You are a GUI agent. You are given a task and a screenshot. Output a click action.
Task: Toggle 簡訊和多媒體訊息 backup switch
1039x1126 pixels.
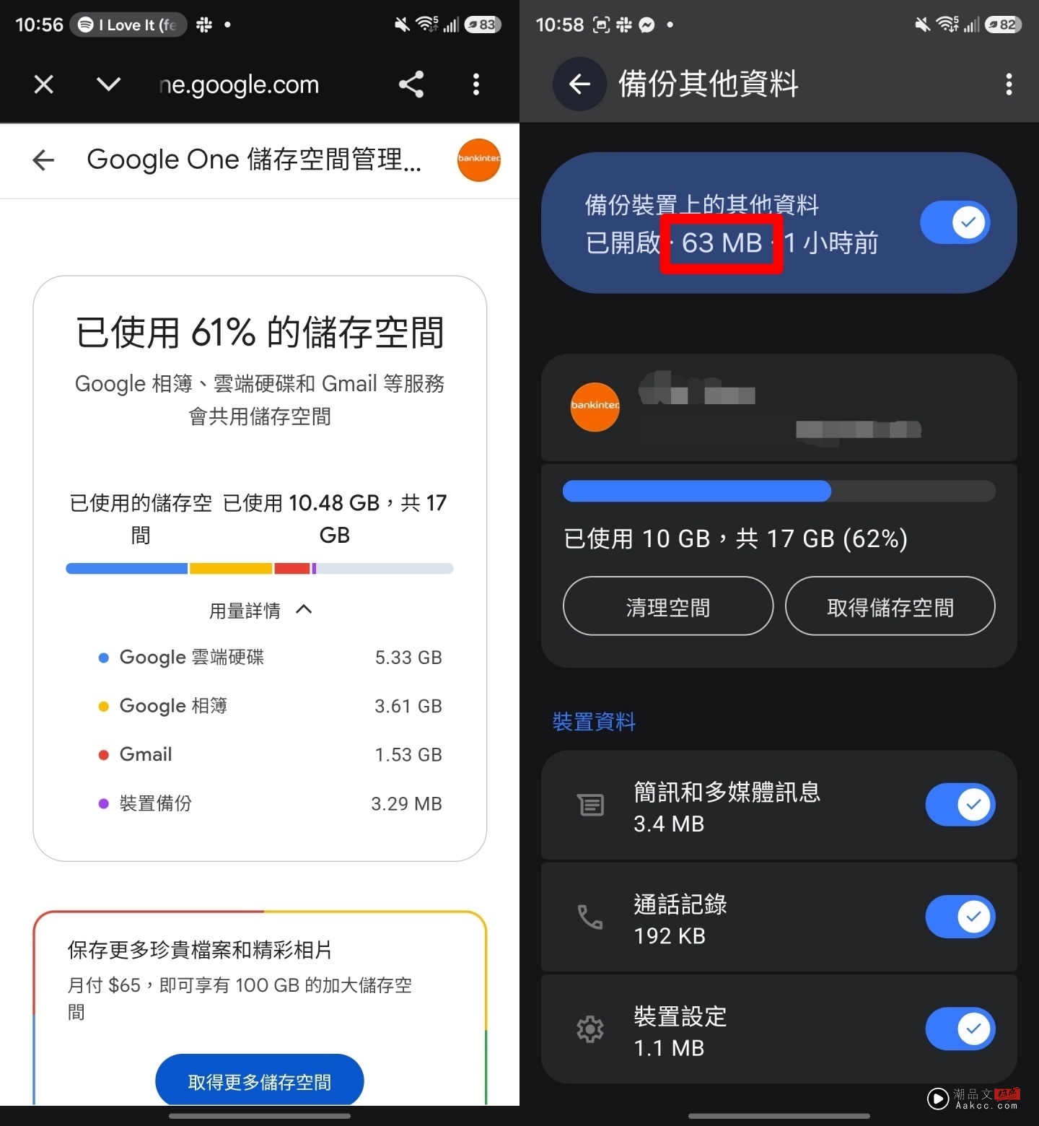960,805
